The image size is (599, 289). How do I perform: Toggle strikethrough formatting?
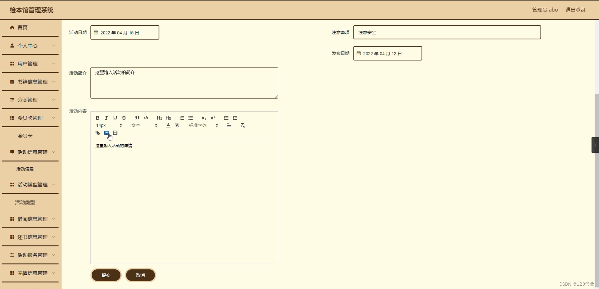click(124, 118)
